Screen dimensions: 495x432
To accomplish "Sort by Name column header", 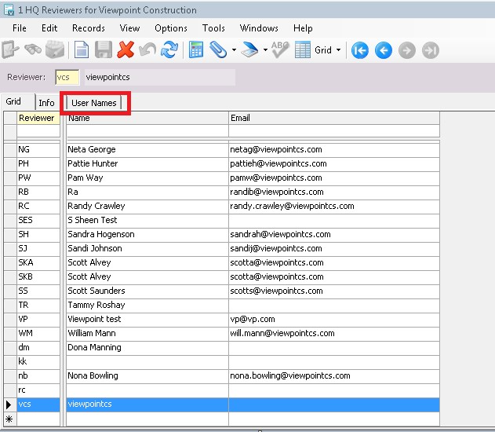I will (x=147, y=118).
